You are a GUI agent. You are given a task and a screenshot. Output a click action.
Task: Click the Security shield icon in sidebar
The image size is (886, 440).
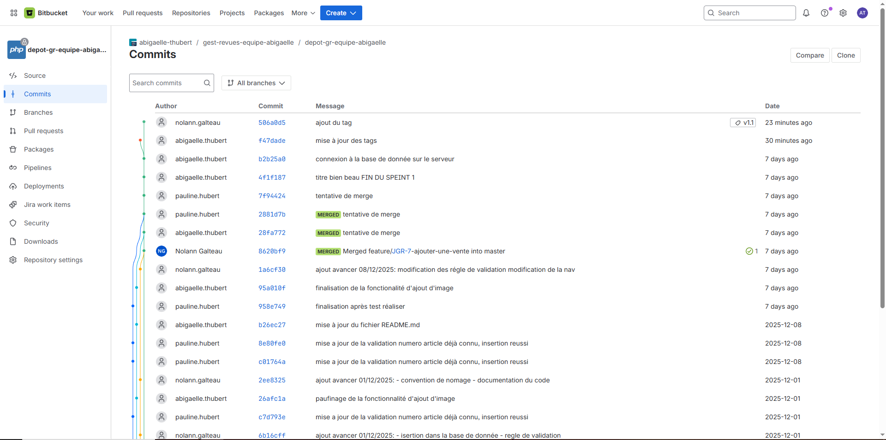pyautogui.click(x=13, y=223)
